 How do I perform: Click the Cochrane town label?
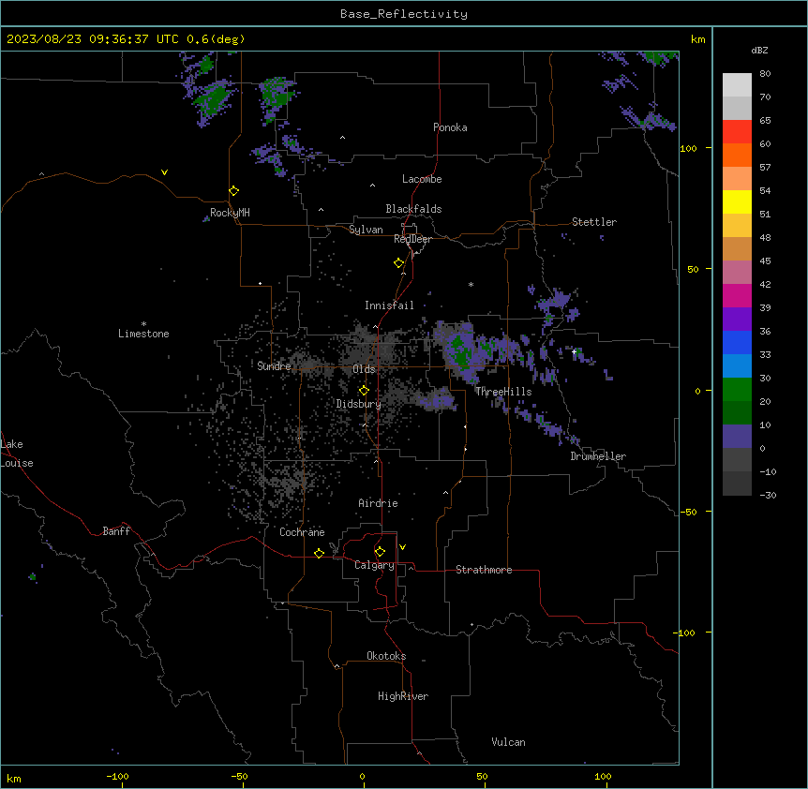point(302,532)
